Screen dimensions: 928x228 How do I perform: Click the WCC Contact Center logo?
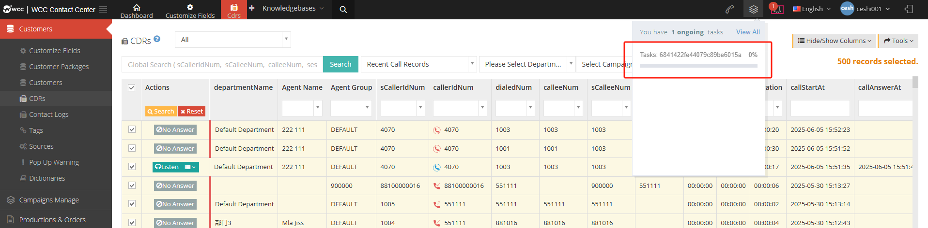tap(49, 9)
